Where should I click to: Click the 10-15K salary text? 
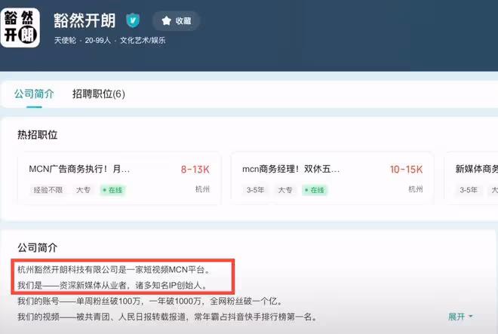(406, 170)
